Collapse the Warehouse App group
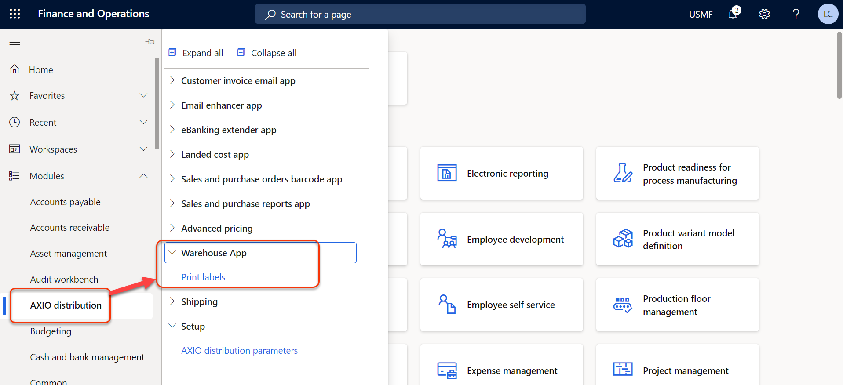The height and width of the screenshot is (385, 843). [172, 253]
